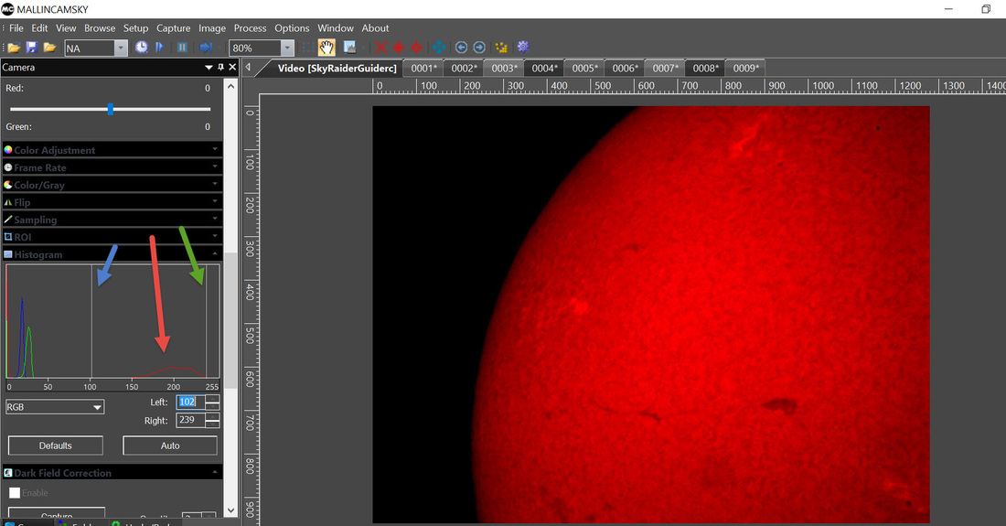Open the NA toolbar dropdown
This screenshot has width=1006, height=526.
120,48
